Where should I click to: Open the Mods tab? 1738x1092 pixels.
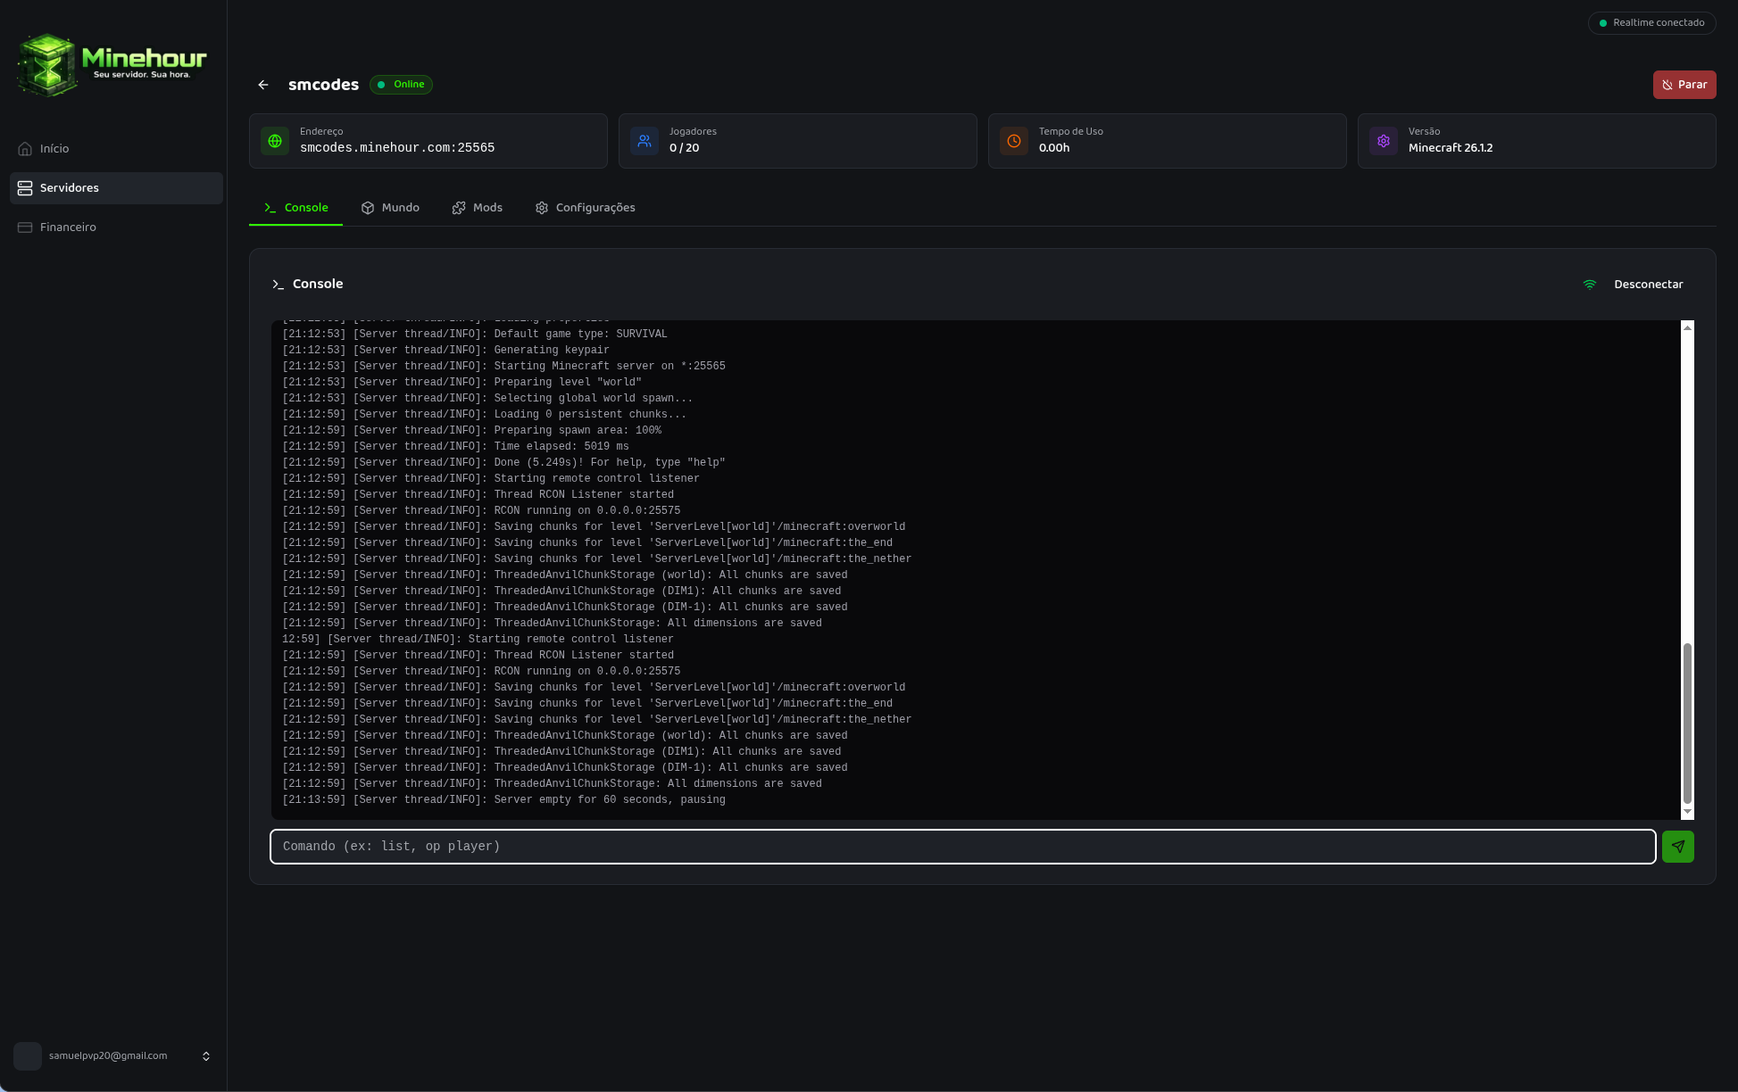[x=478, y=208]
